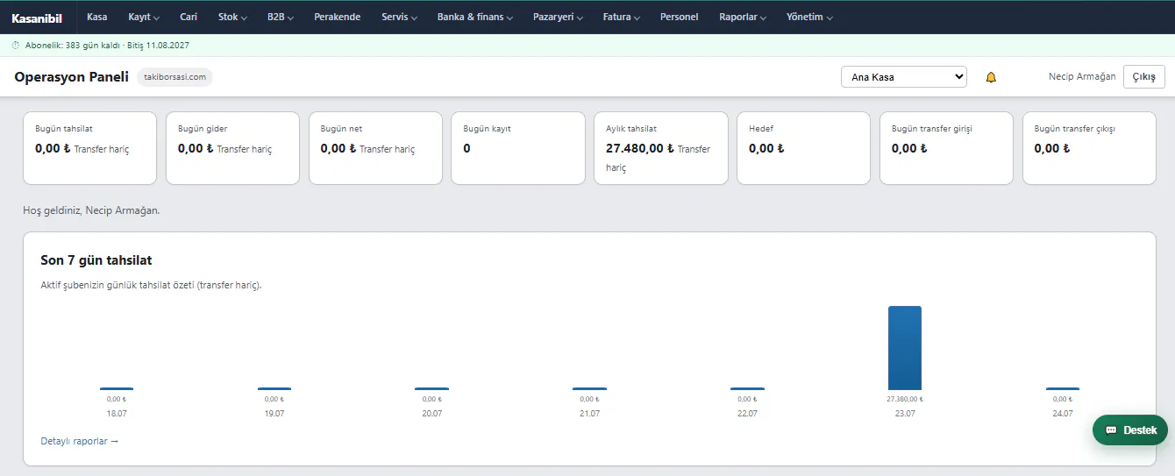Click the notification bell icon
Screen dimensions: 1175x476
click(x=991, y=77)
